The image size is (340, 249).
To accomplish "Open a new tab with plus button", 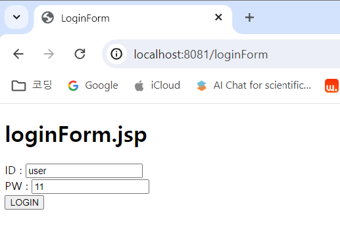I will 249,18.
